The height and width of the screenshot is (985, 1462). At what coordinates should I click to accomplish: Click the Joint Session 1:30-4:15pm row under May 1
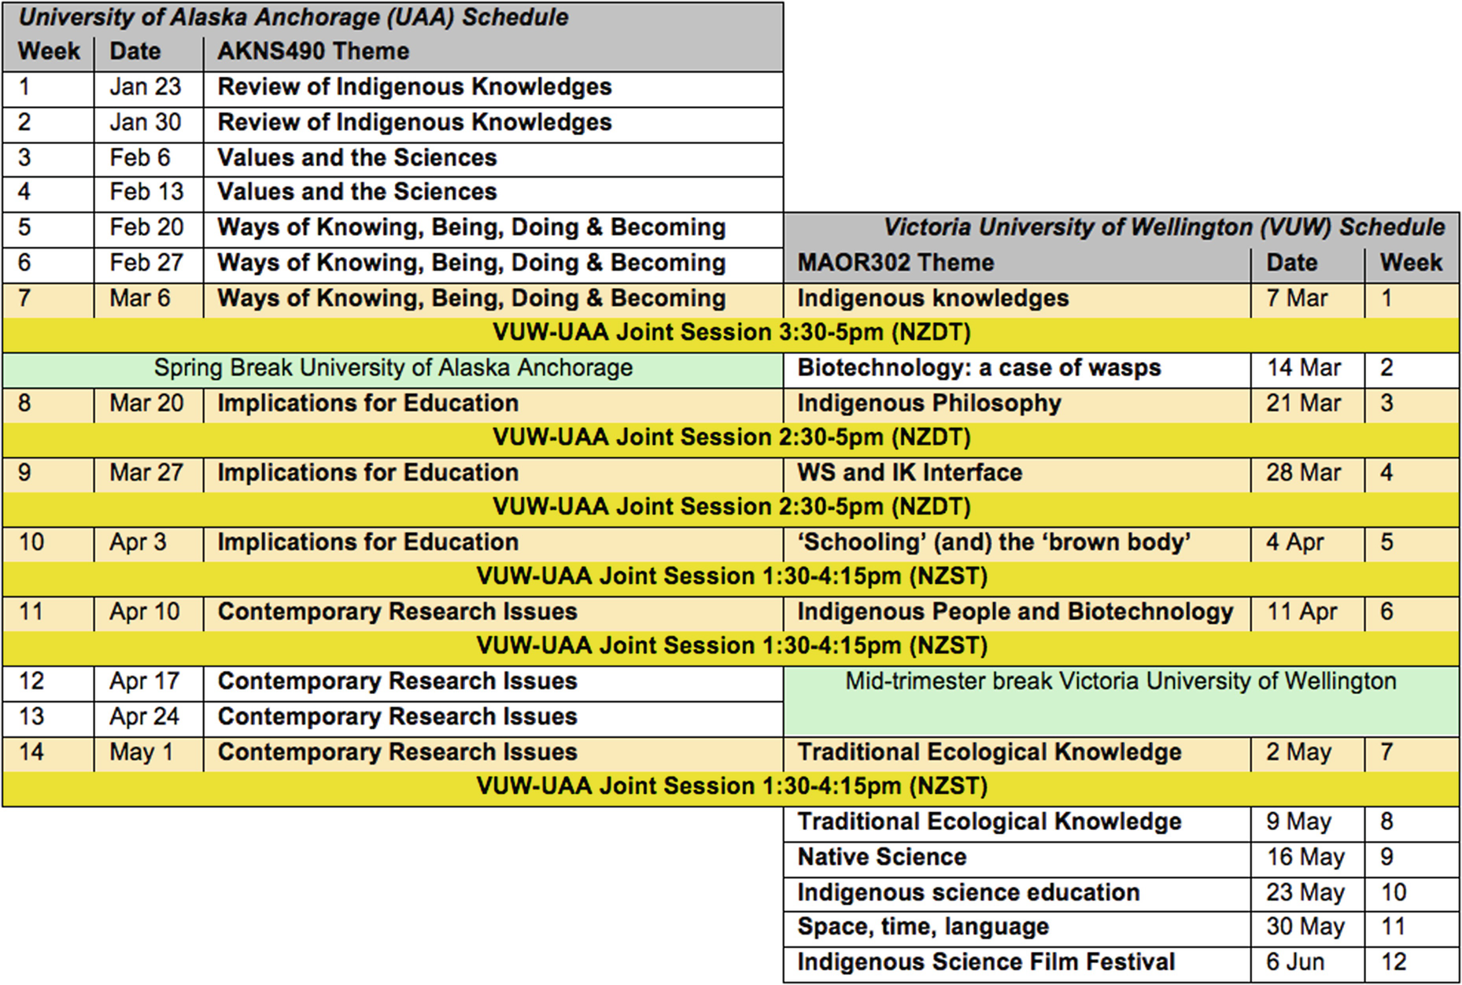pyautogui.click(x=731, y=788)
